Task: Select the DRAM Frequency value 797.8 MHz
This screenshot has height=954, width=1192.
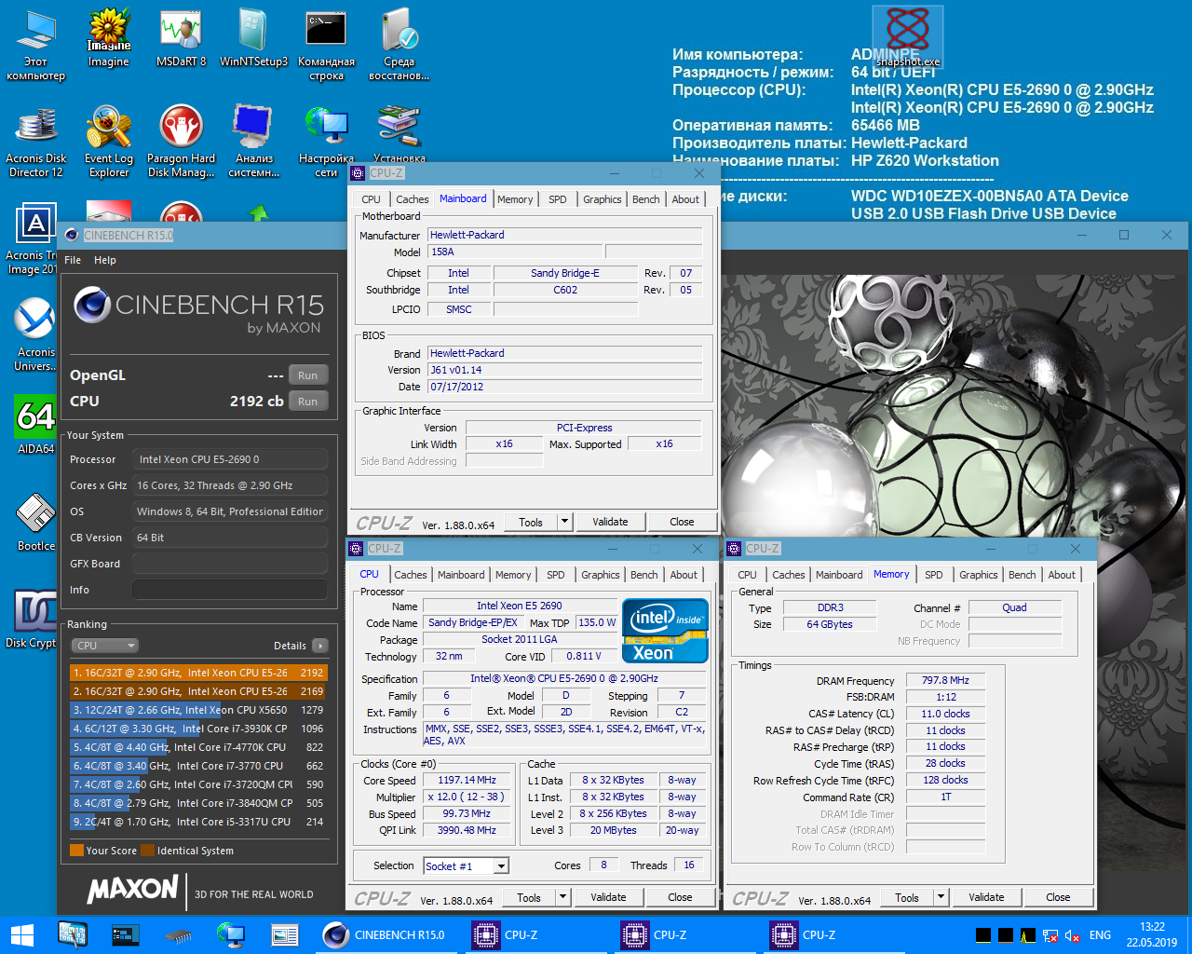Action: click(x=945, y=681)
